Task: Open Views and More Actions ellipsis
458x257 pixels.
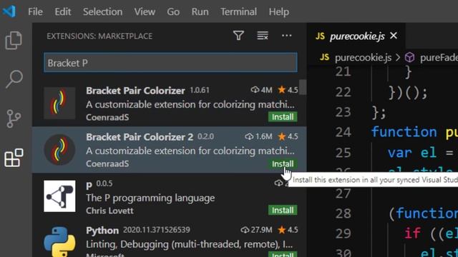Action: coord(286,36)
